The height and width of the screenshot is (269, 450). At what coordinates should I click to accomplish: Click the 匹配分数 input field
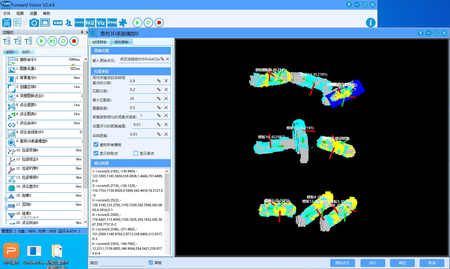click(x=142, y=90)
